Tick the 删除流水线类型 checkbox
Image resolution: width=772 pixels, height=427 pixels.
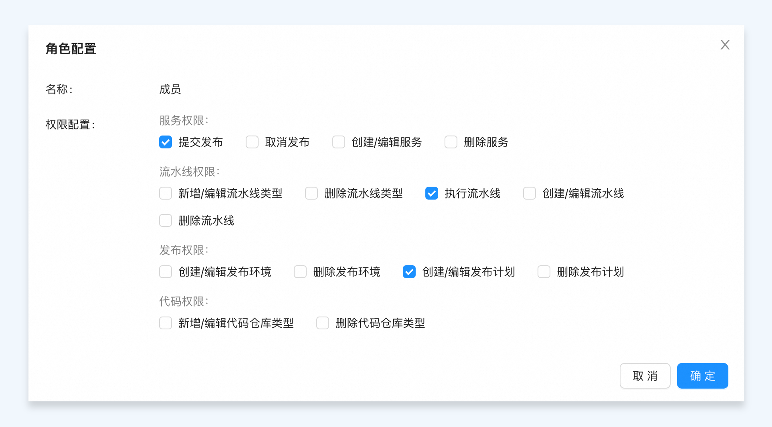click(311, 193)
